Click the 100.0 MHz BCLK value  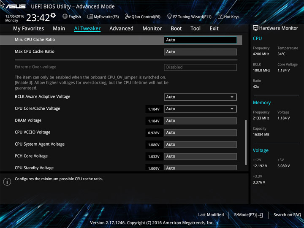click(x=261, y=71)
